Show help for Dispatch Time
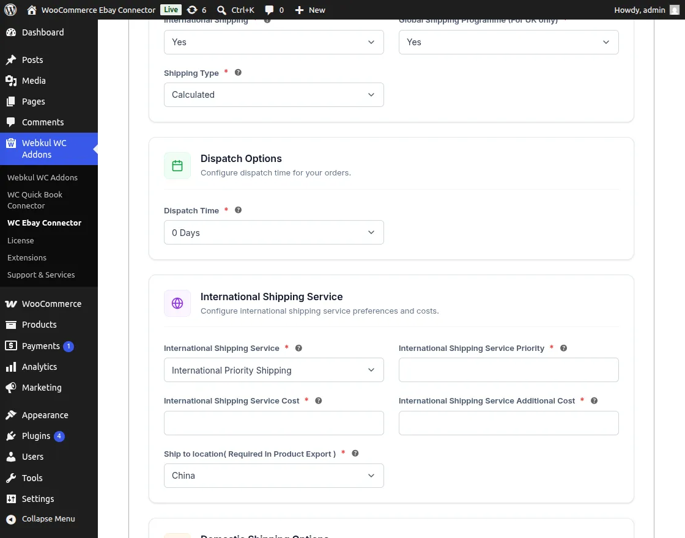The image size is (685, 538). [x=238, y=210]
